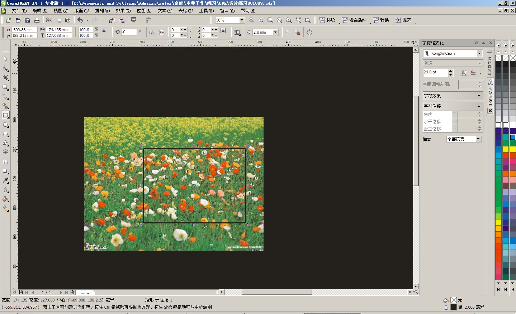Undo the last action
The width and height of the screenshot is (516, 314).
(80, 20)
